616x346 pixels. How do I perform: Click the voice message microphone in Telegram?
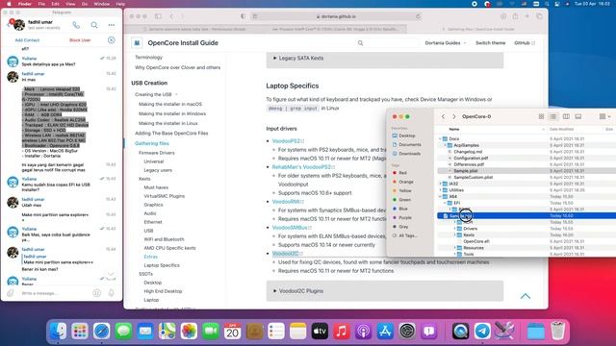click(112, 293)
